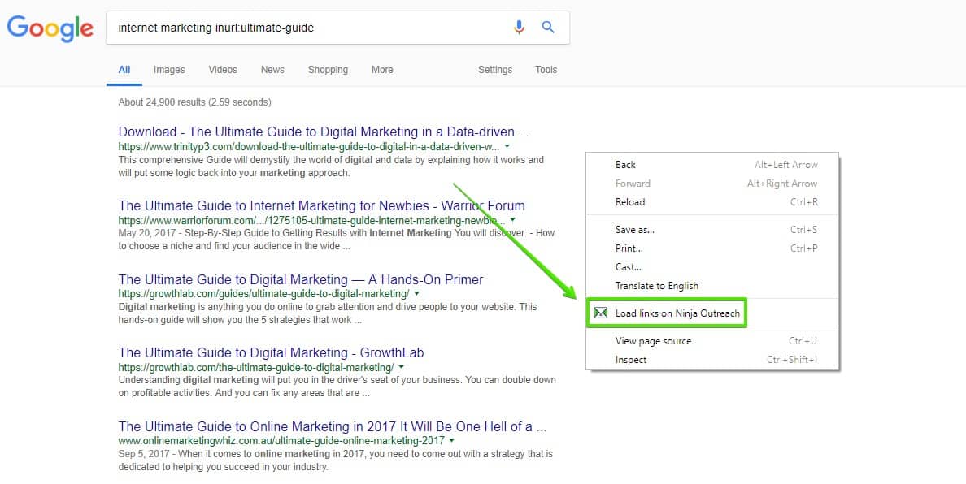Click the growthlab.com/guides green URL text
Screen dimensions: 966x484
tap(263, 294)
